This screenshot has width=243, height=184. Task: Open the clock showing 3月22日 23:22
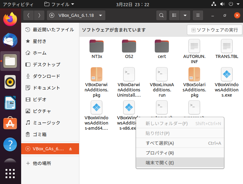(133, 4)
